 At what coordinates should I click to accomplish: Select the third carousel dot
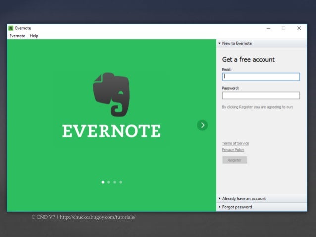point(115,182)
